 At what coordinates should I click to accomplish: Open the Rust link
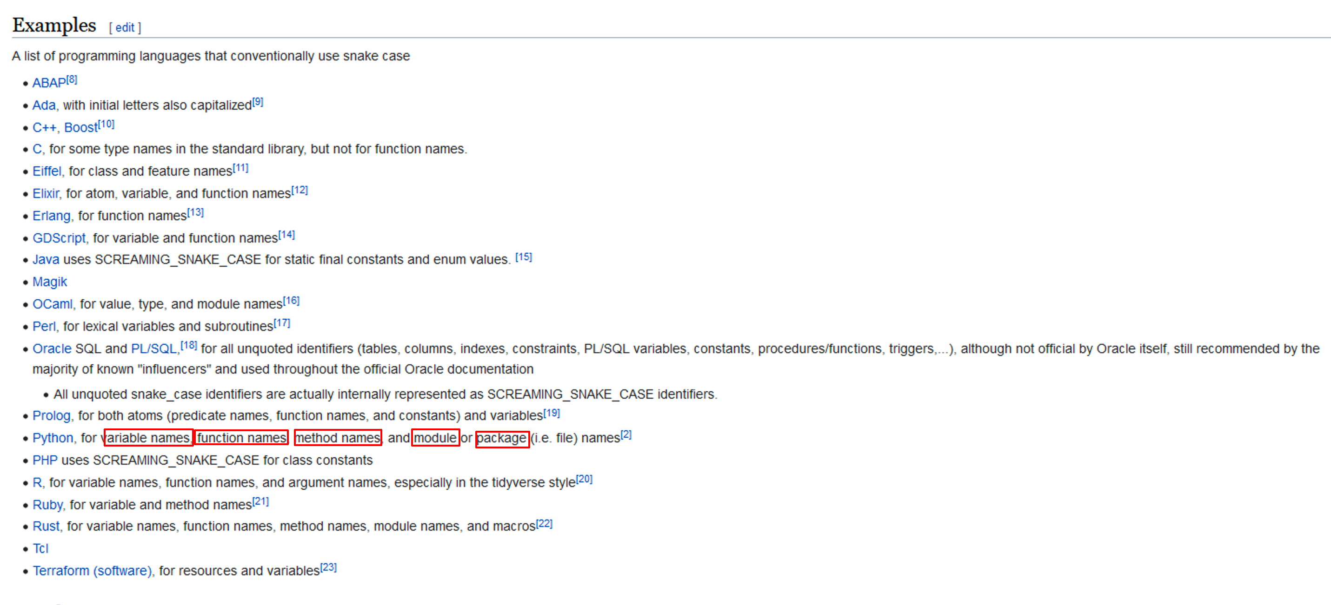click(46, 526)
